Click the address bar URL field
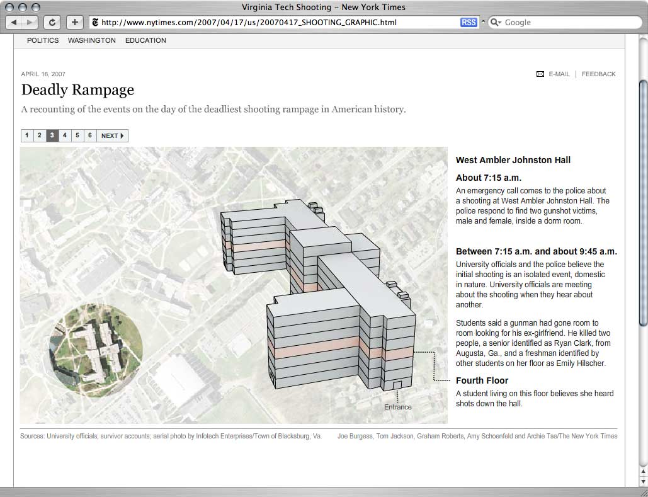The width and height of the screenshot is (648, 497). pos(283,22)
